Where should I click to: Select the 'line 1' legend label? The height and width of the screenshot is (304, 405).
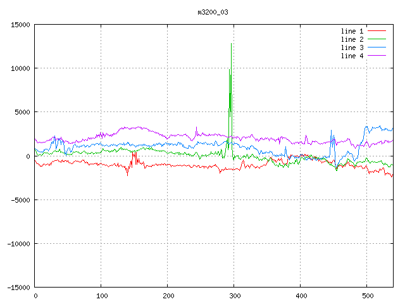click(352, 31)
